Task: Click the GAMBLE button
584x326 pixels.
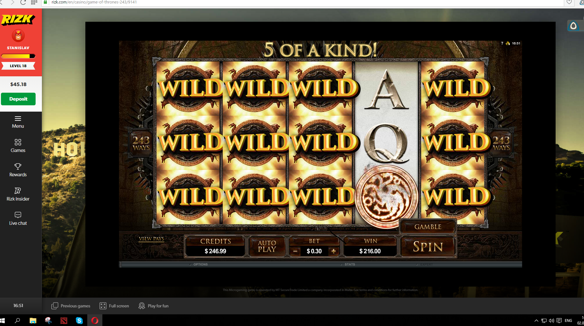Action: pyautogui.click(x=428, y=227)
